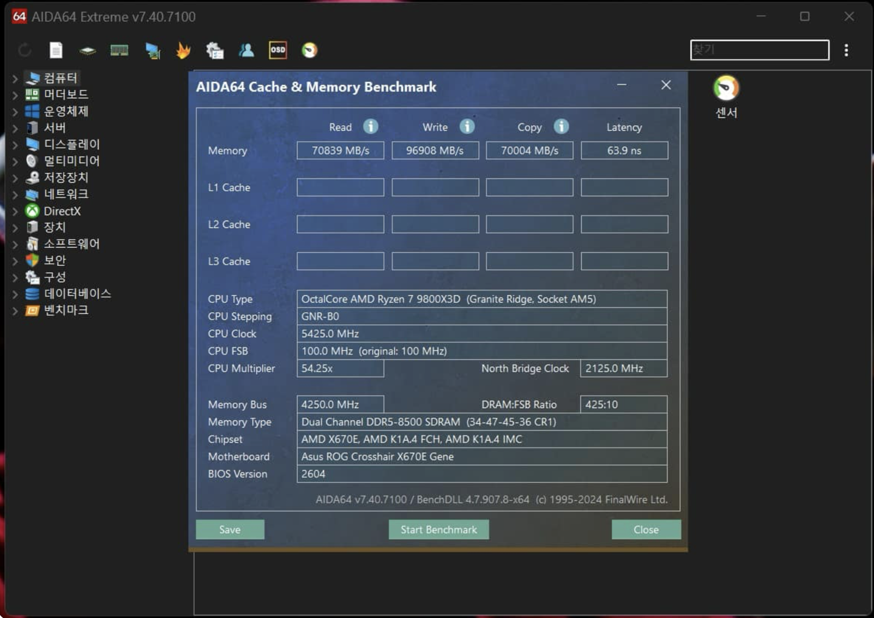Click the OSD panel toolbar icon

tap(278, 50)
